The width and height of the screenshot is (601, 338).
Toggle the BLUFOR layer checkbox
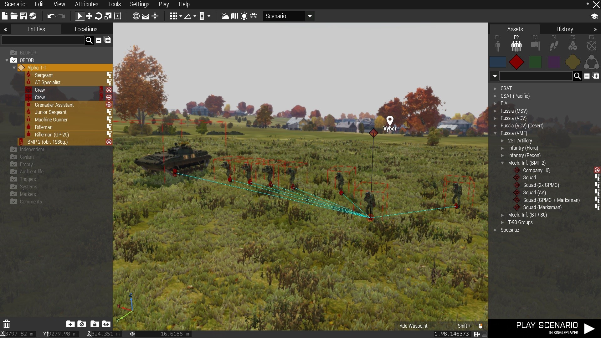point(14,53)
